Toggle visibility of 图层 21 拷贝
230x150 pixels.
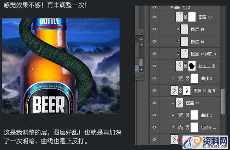coord(154,90)
